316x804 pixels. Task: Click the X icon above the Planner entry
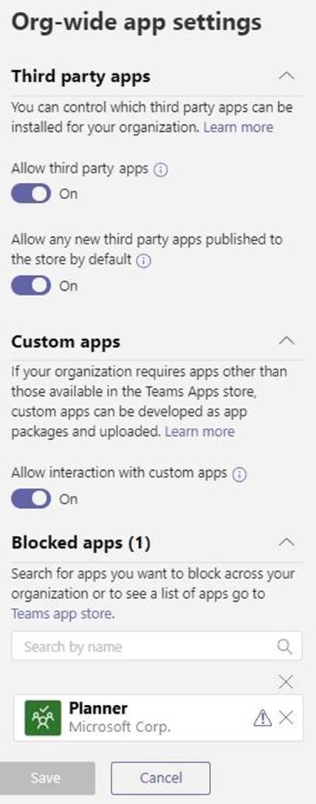tap(286, 682)
